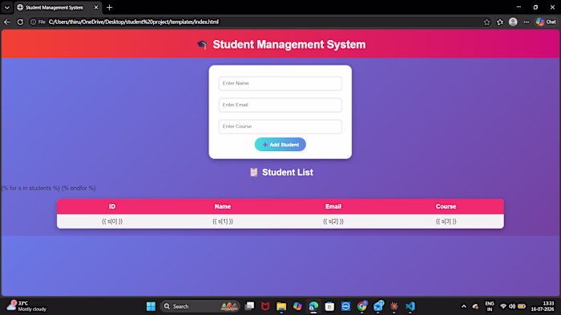
Task: Click the {{ s[2] }} table cell
Action: coord(333,221)
